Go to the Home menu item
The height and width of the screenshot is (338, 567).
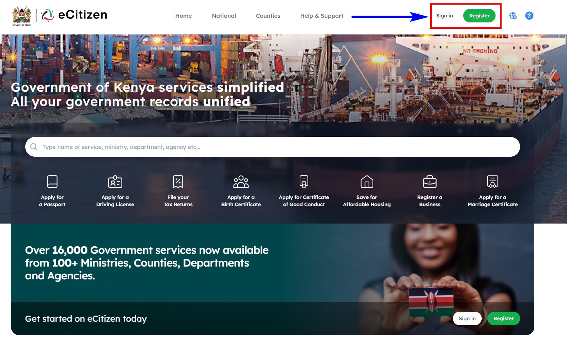pyautogui.click(x=183, y=16)
